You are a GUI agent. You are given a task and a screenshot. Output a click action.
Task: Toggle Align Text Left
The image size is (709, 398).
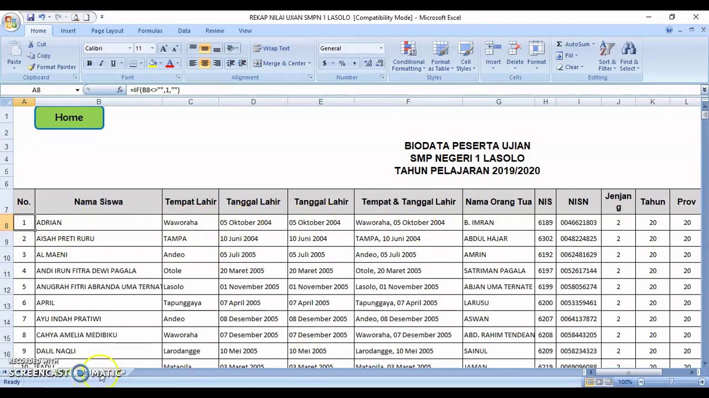[x=193, y=64]
